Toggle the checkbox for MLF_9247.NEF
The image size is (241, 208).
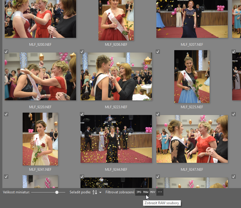pos(158,114)
